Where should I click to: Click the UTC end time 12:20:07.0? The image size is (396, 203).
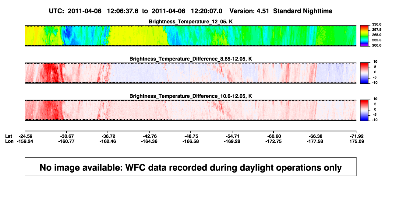click(207, 11)
